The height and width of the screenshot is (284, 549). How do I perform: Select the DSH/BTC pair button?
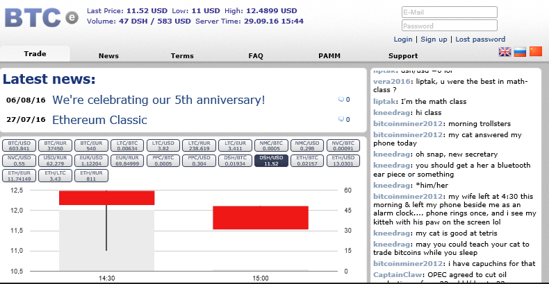(x=236, y=161)
